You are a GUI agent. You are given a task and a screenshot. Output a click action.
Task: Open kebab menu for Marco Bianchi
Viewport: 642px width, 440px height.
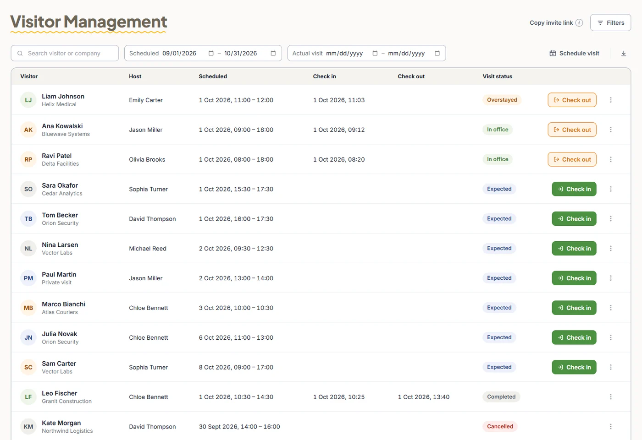tap(611, 308)
